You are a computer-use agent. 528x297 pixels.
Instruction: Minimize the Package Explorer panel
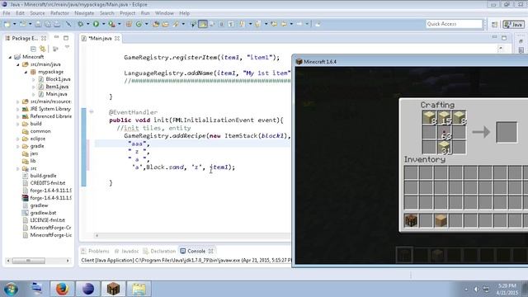click(x=57, y=37)
